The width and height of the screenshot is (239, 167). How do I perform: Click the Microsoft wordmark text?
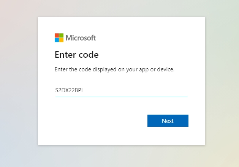pos(81,38)
